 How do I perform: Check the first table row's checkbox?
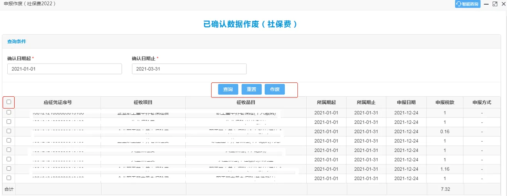click(8, 112)
